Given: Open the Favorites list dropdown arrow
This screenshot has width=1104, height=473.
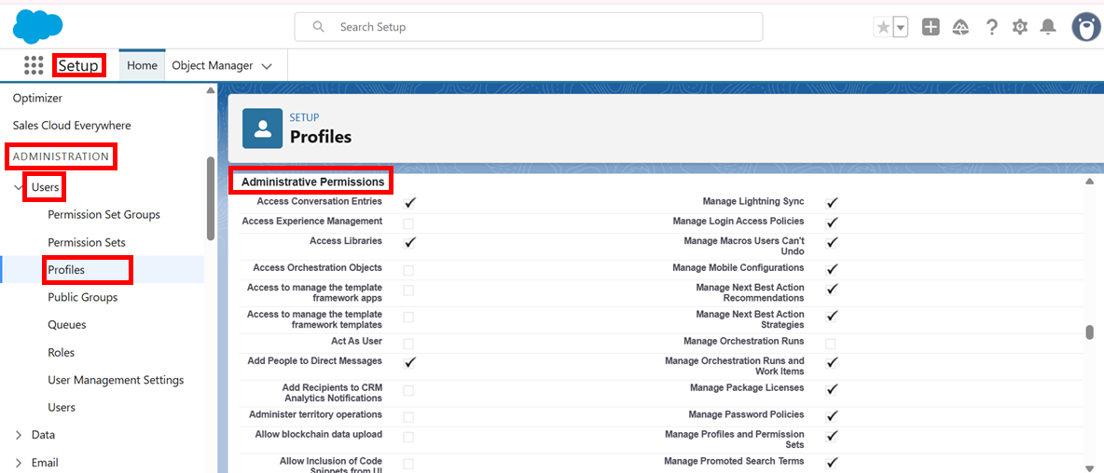Looking at the screenshot, I should tap(901, 27).
